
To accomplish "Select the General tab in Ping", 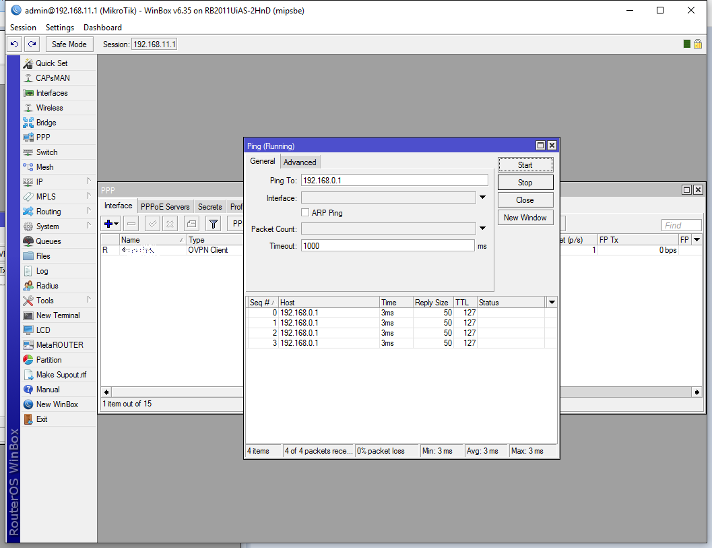I will 263,161.
